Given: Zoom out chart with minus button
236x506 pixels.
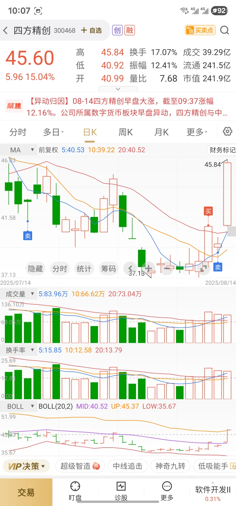Looking at the screenshot, I should (x=167, y=269).
